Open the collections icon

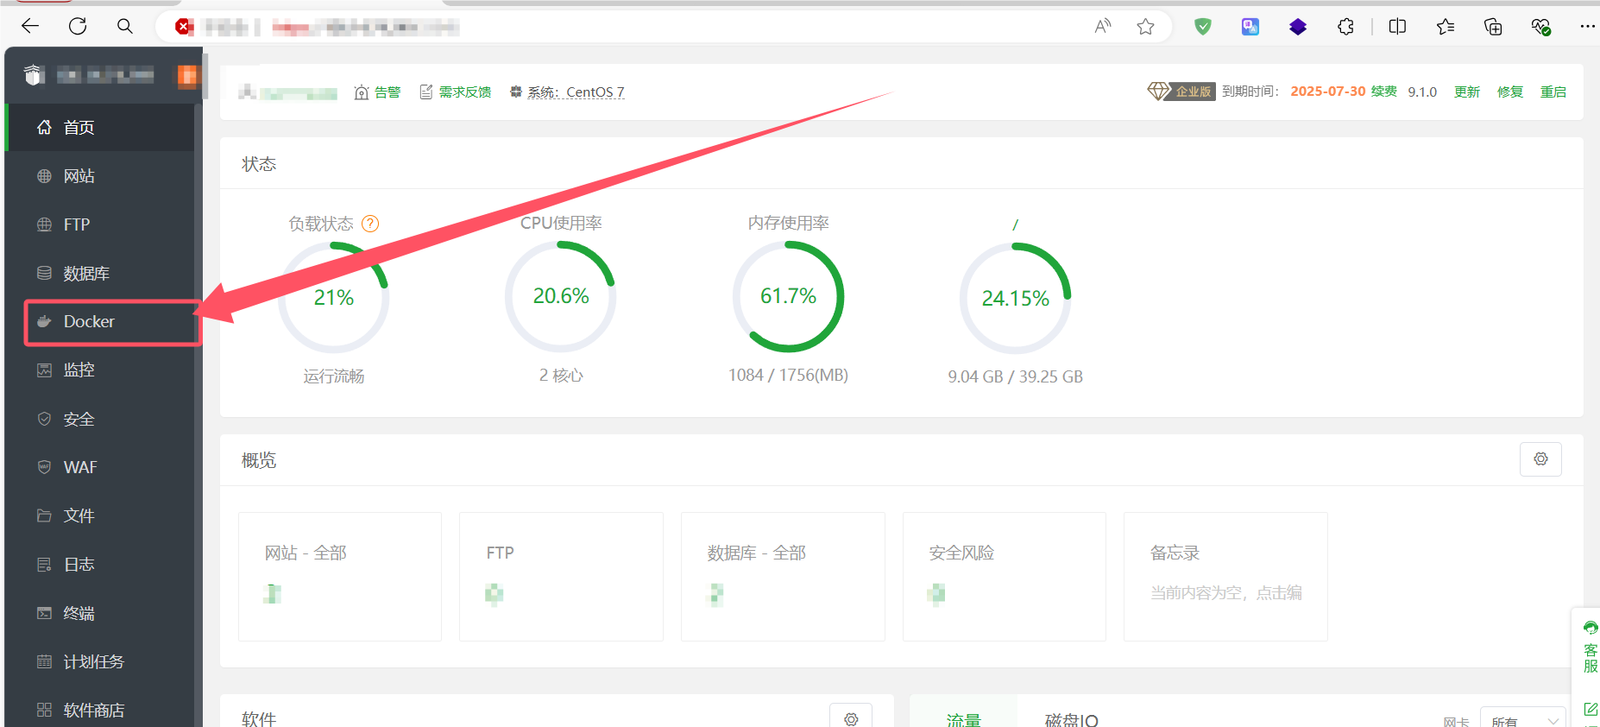(1493, 27)
